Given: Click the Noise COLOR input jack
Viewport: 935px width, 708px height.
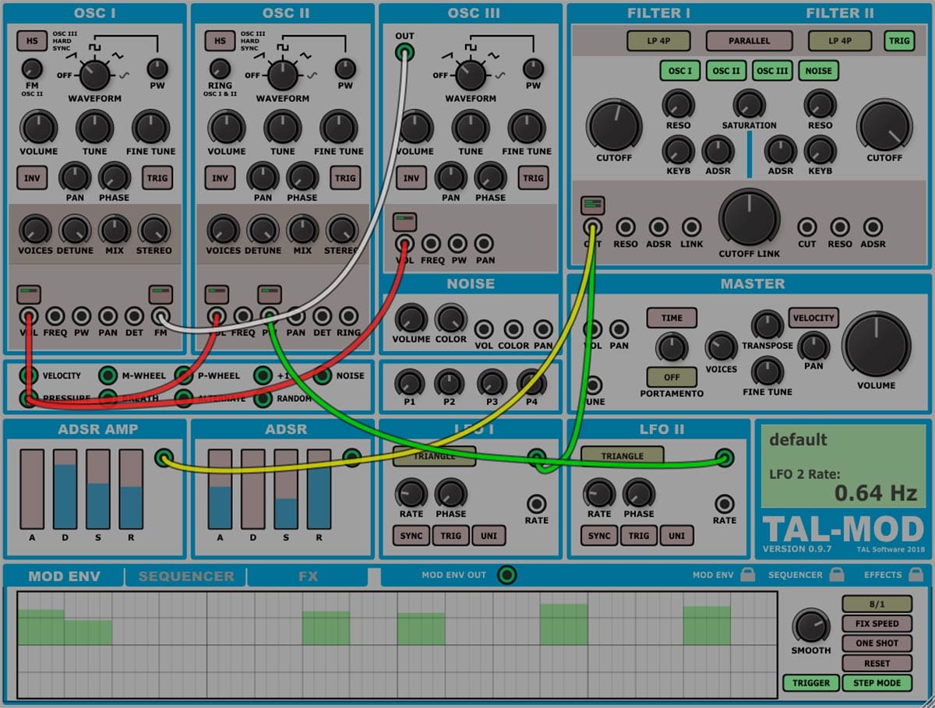Looking at the screenshot, I should 513,329.
